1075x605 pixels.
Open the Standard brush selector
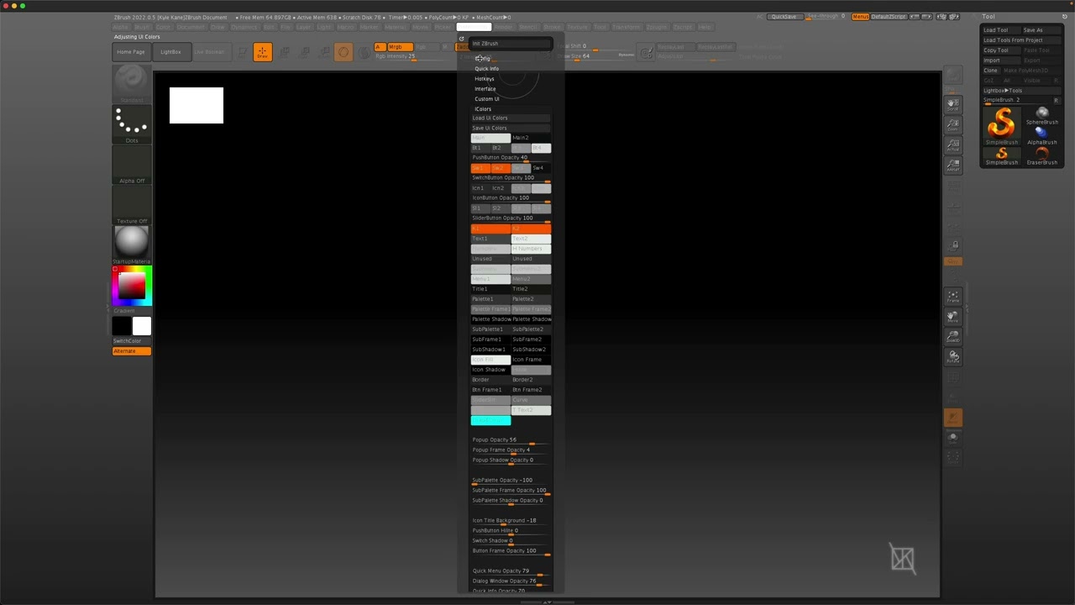pos(132,82)
